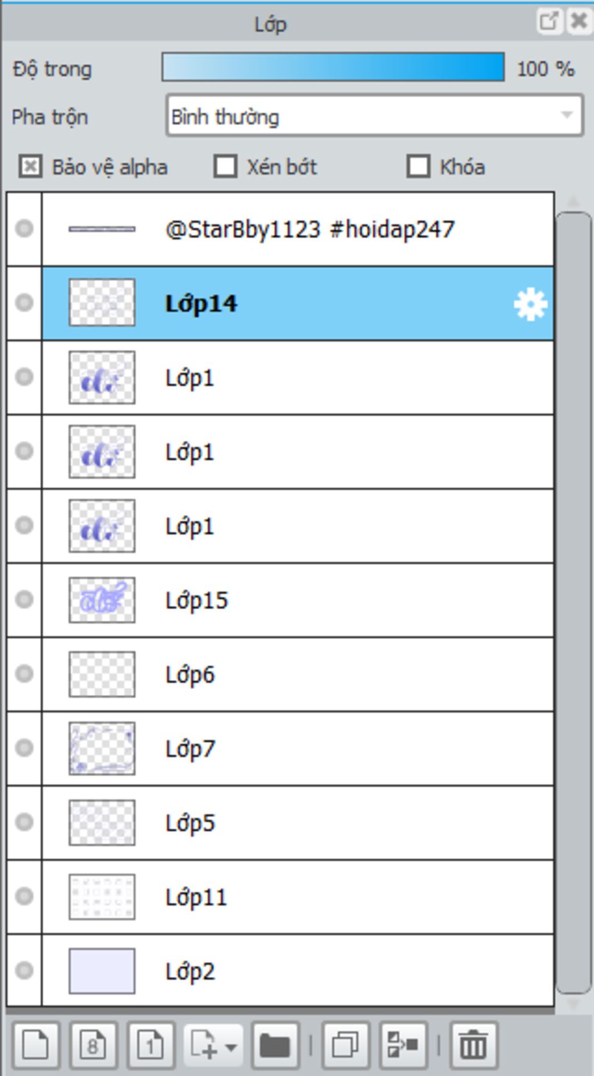Delete the selected layer via the trash icon
This screenshot has width=594, height=1076.
click(473, 1046)
